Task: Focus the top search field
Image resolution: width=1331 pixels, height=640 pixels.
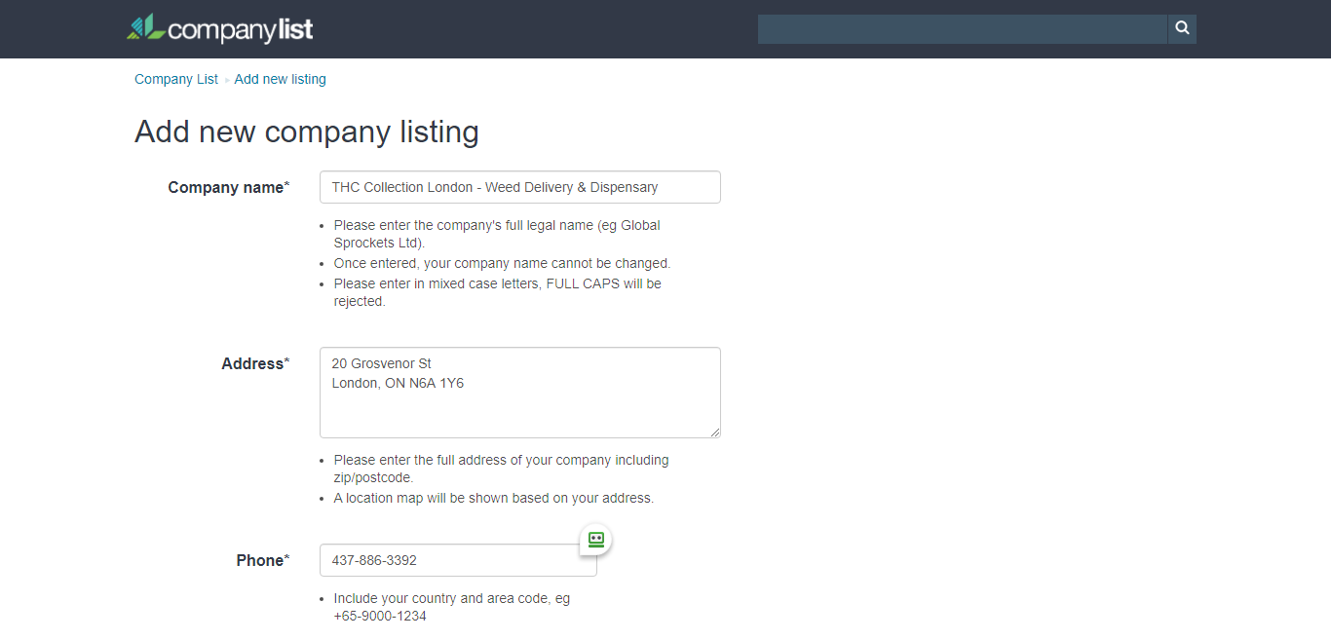Action: coord(962,29)
